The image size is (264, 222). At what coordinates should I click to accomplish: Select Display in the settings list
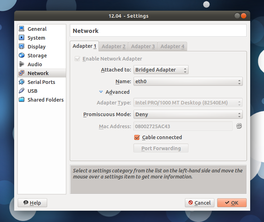pos(42,47)
